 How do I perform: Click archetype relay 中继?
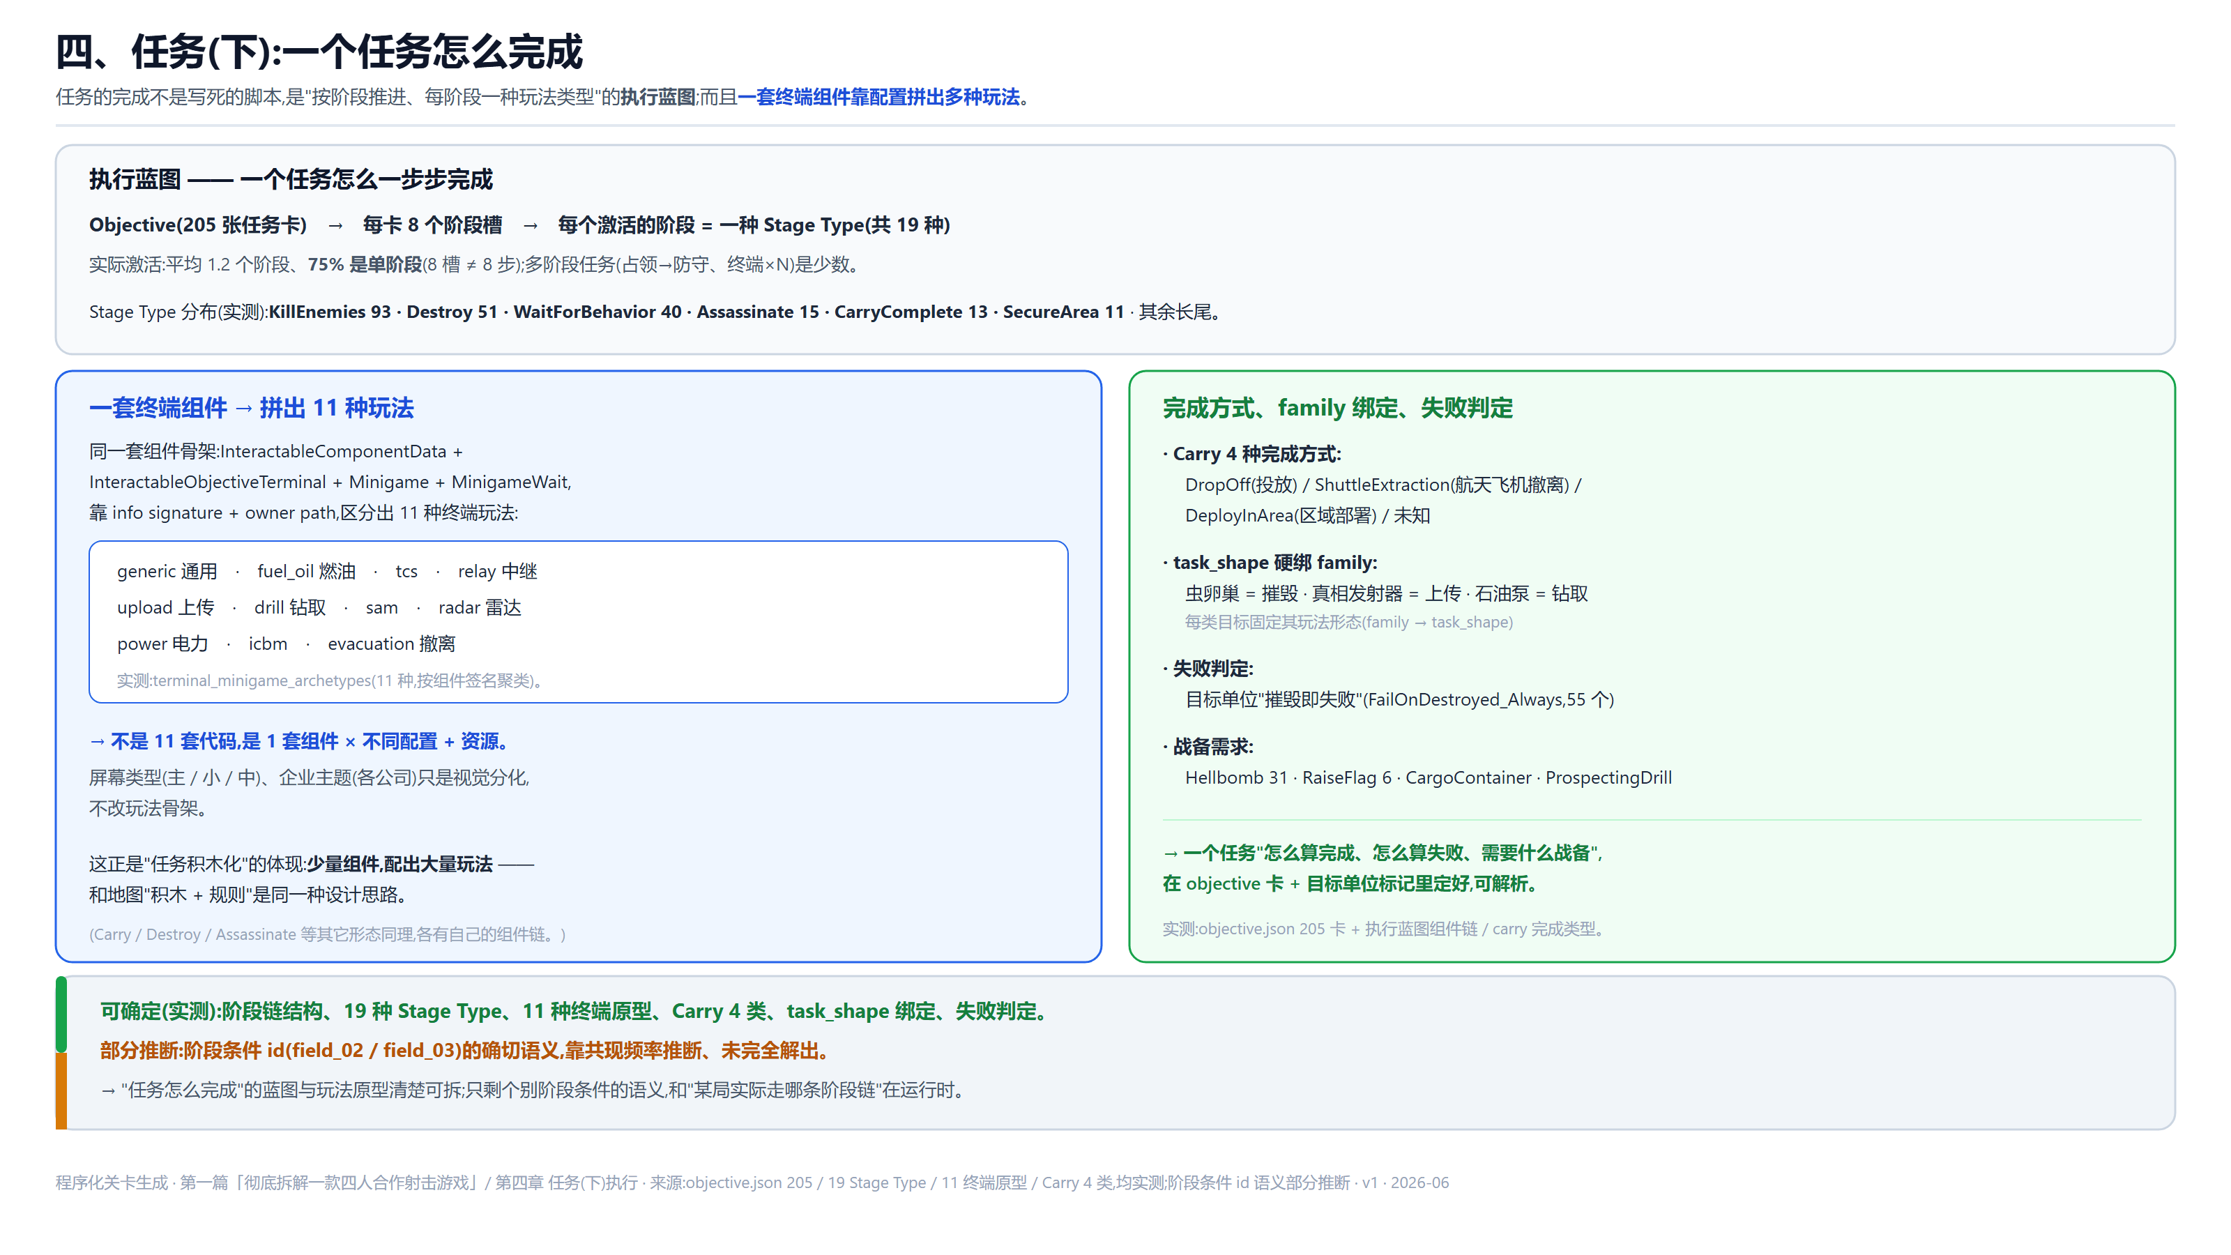(x=497, y=572)
